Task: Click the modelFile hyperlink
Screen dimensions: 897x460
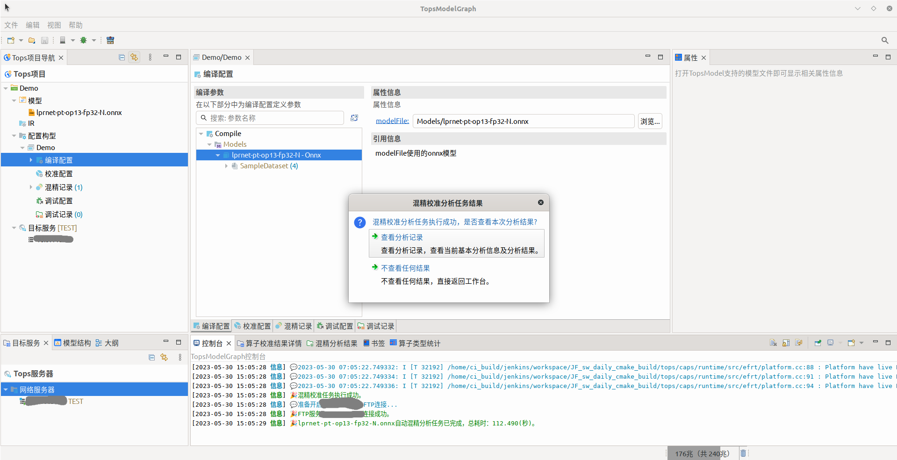Action: 392,121
